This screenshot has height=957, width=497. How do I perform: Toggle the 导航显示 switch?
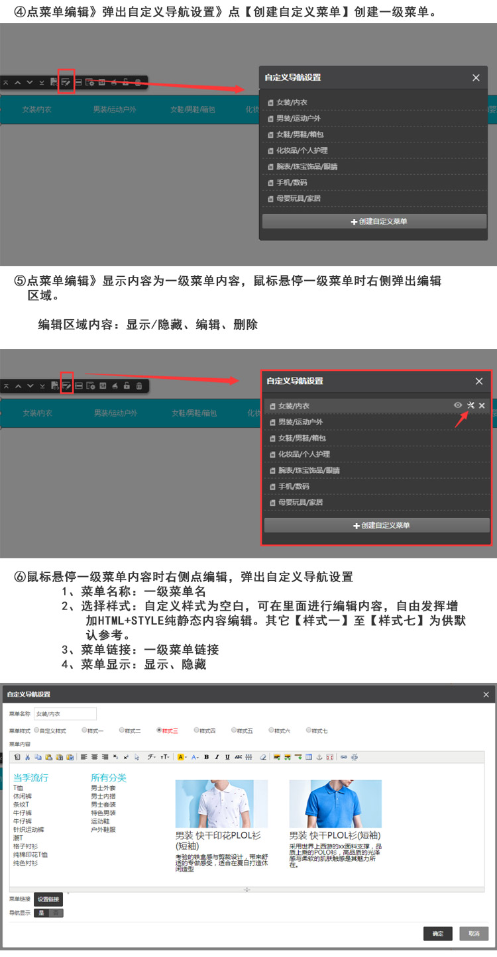point(48,913)
